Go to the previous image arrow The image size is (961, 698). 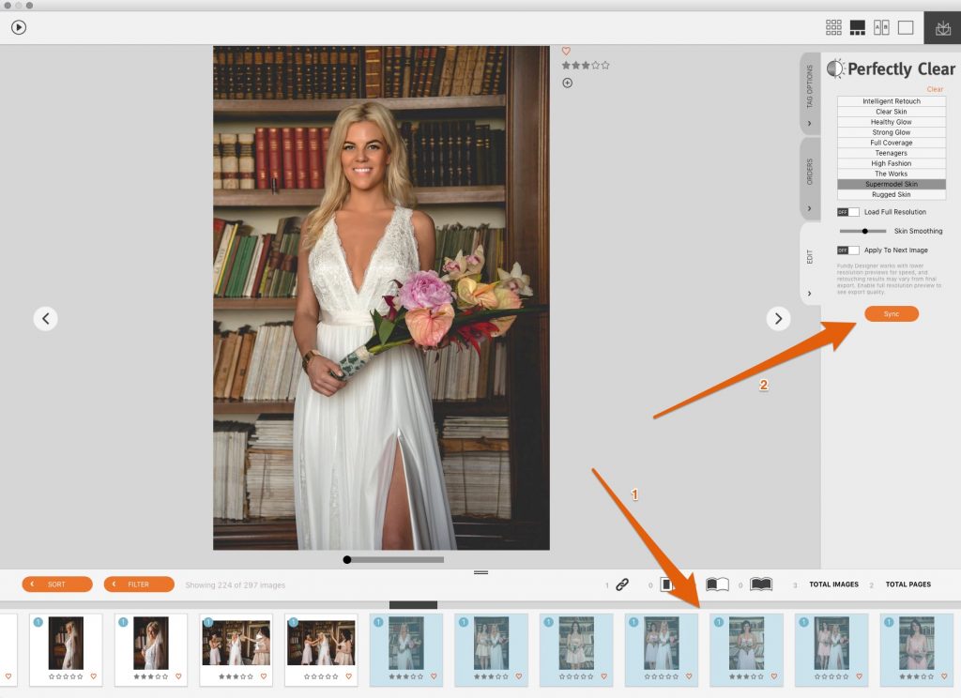point(45,319)
